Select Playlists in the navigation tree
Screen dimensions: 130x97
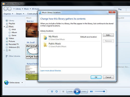(x=12, y=24)
